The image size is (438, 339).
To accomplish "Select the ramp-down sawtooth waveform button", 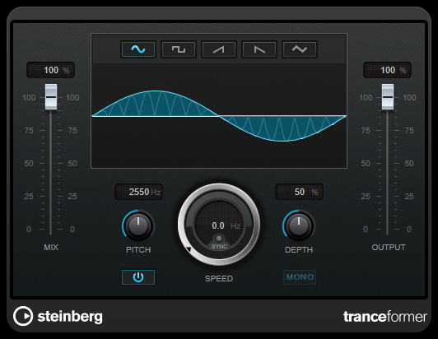I will pyautogui.click(x=259, y=49).
